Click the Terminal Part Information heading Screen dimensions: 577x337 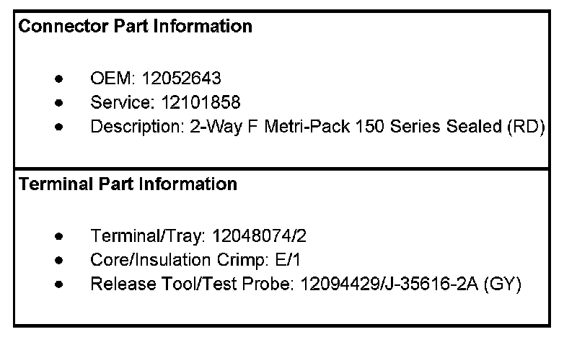pos(128,184)
